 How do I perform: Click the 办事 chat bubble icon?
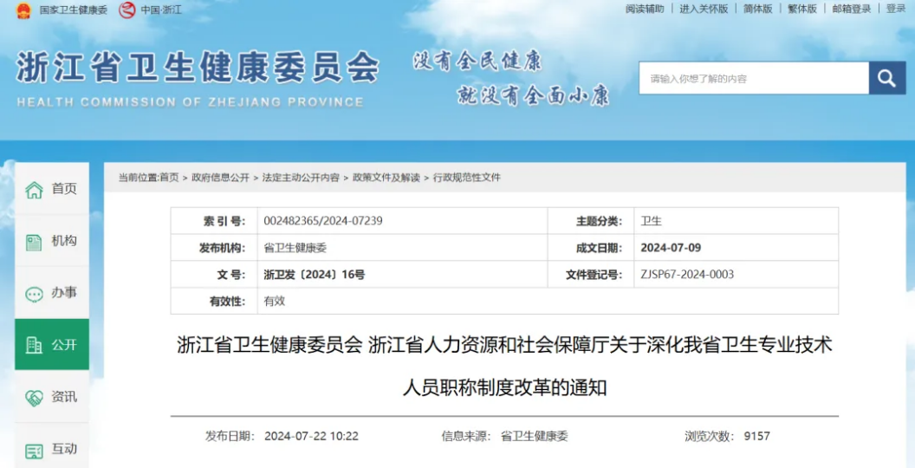pos(34,294)
